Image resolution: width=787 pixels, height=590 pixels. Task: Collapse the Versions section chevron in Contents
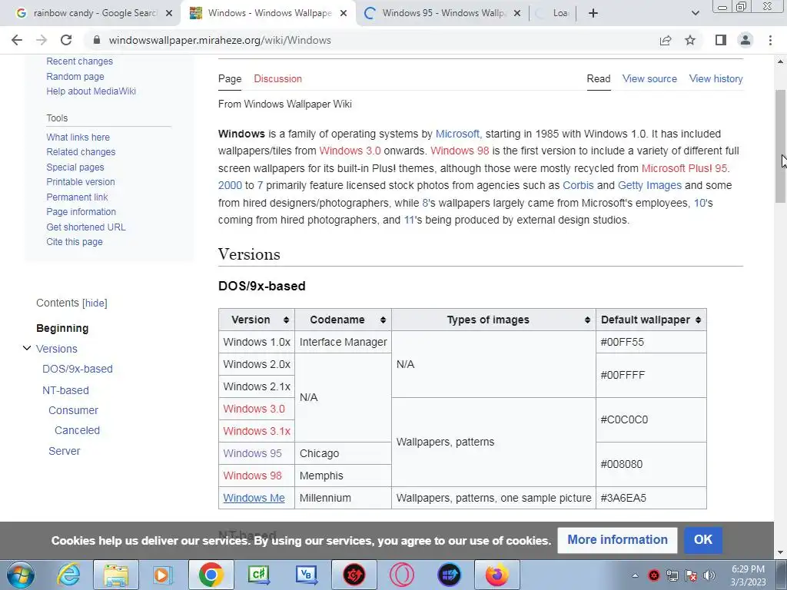click(x=27, y=348)
